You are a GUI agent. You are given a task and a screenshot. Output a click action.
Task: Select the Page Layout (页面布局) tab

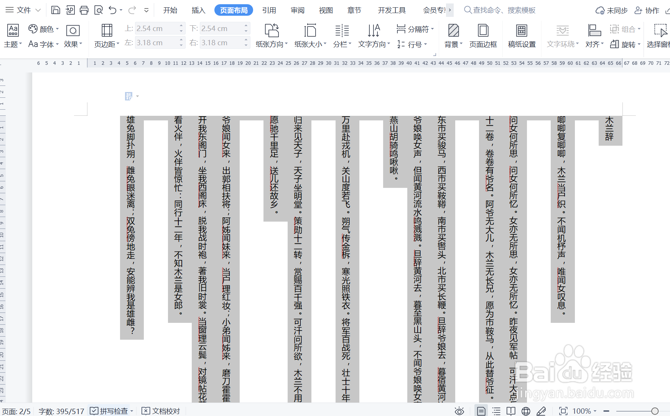point(234,10)
